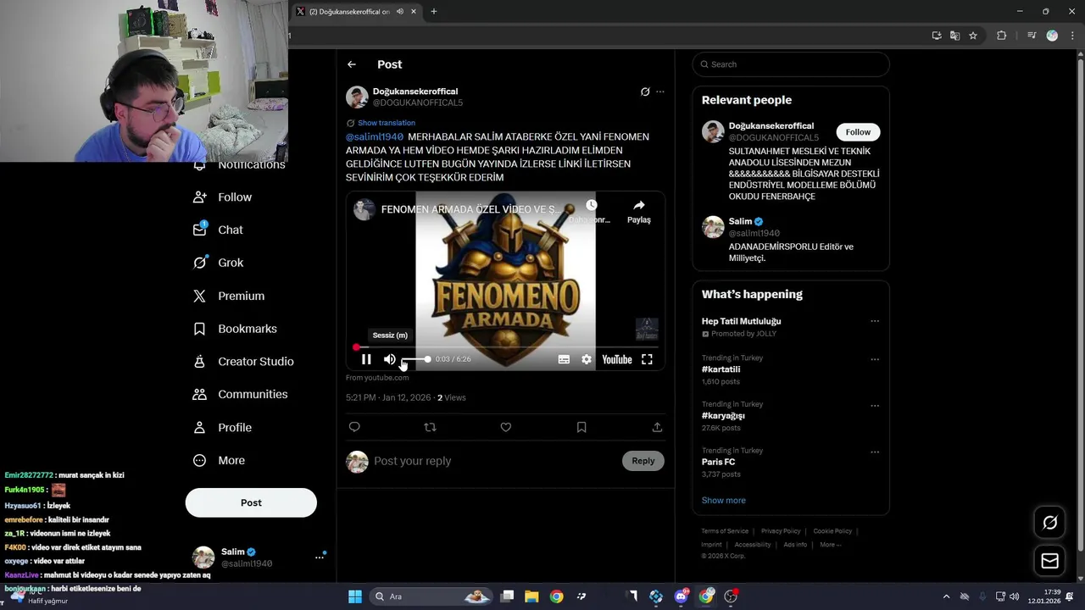This screenshot has height=610, width=1085.
Task: Mute the X tab audio icon
Action: click(399, 12)
